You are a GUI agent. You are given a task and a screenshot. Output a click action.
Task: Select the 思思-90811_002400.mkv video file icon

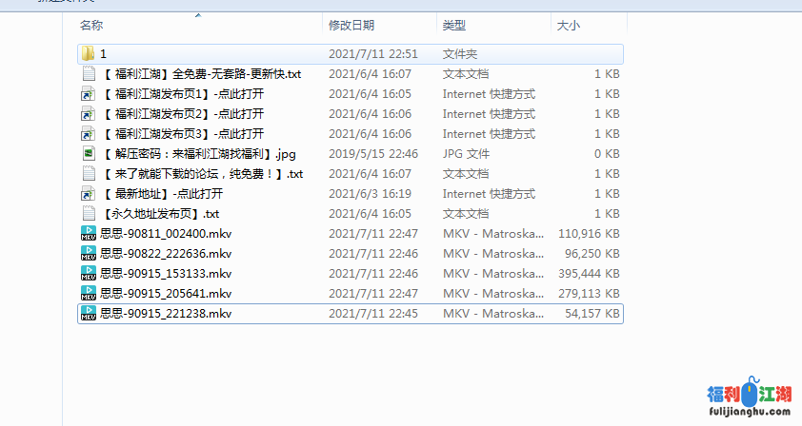(x=88, y=234)
